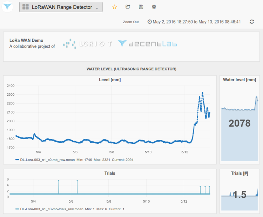
Task: Toggle the DL-Lora-003_n1_c0-mb-trials_raw.mean legend series
Action: pos(52,209)
